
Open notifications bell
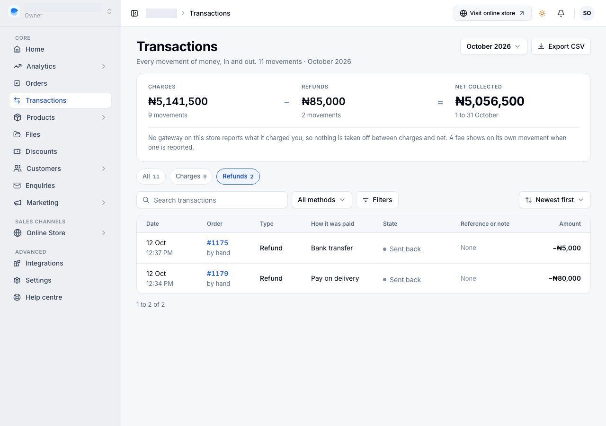click(561, 13)
